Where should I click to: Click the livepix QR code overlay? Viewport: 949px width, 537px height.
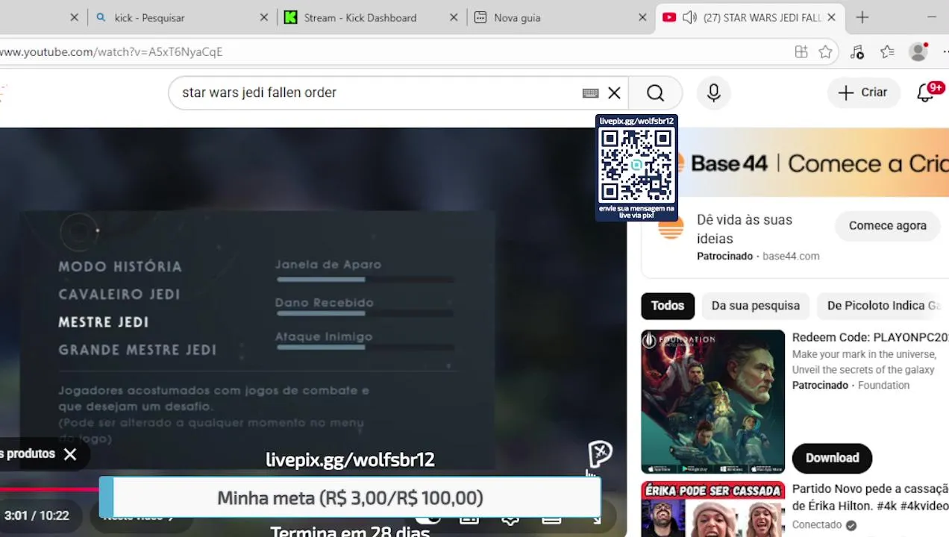(x=636, y=168)
